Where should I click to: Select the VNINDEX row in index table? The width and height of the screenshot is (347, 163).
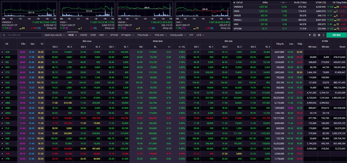click(289, 7)
